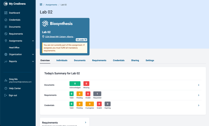Click the Lab 02 page title
The image size is (209, 126).
[46, 12]
